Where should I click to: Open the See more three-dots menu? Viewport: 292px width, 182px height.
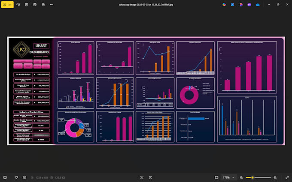[52, 5]
